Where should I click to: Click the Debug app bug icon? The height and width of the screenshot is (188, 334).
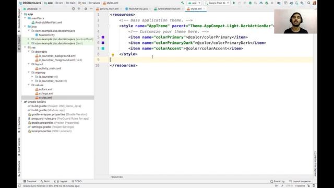(x=250, y=3)
